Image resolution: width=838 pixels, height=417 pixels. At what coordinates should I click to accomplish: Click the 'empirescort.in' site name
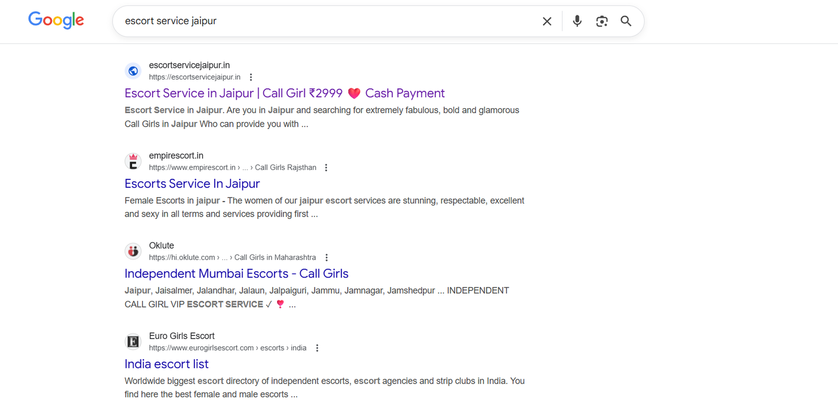[x=176, y=156]
